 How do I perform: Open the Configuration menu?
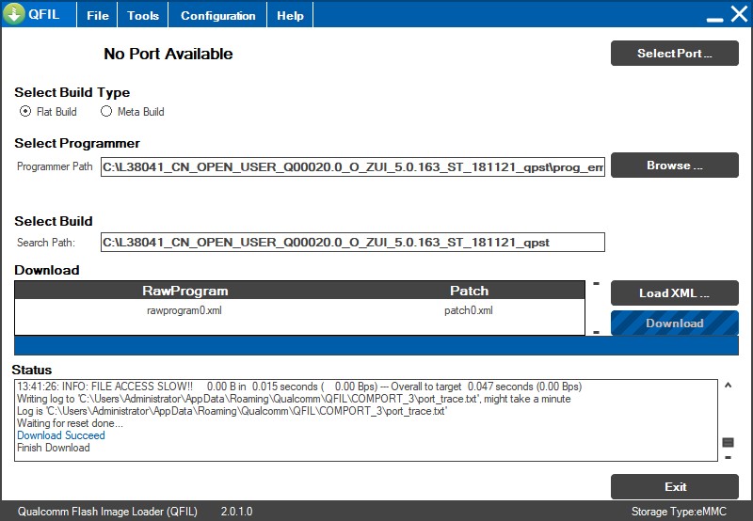[217, 16]
